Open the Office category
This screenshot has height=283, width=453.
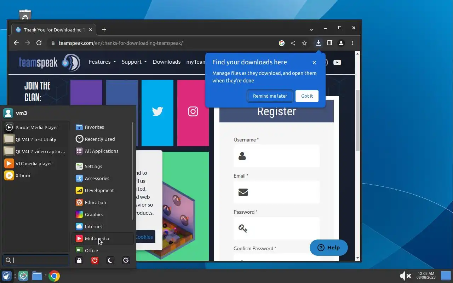click(x=103, y=250)
